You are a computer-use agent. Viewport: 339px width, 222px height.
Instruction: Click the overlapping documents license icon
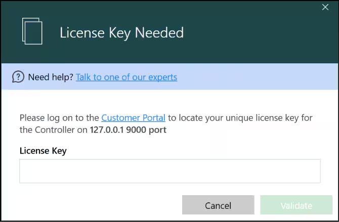(x=32, y=31)
